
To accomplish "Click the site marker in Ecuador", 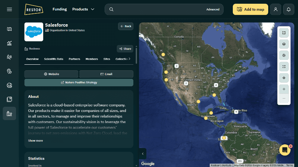I will 224,138.
